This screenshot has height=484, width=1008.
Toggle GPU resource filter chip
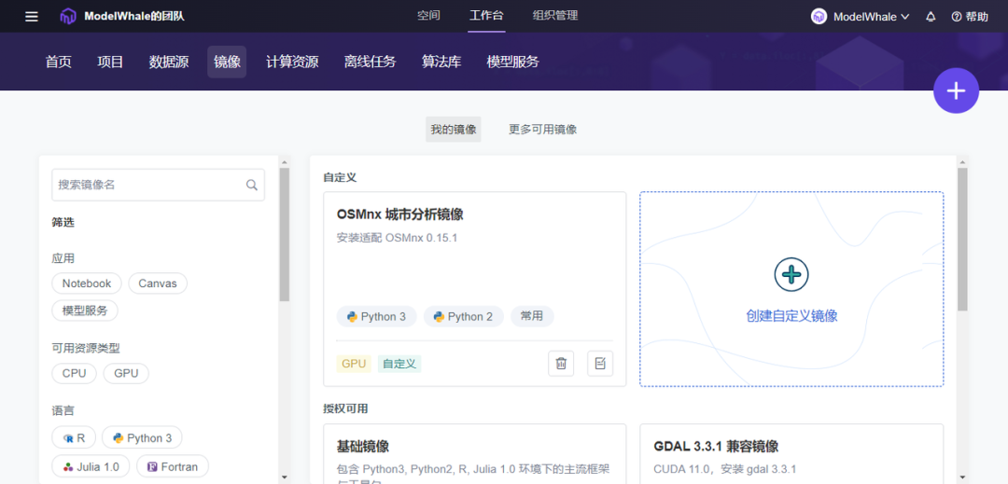coord(126,373)
